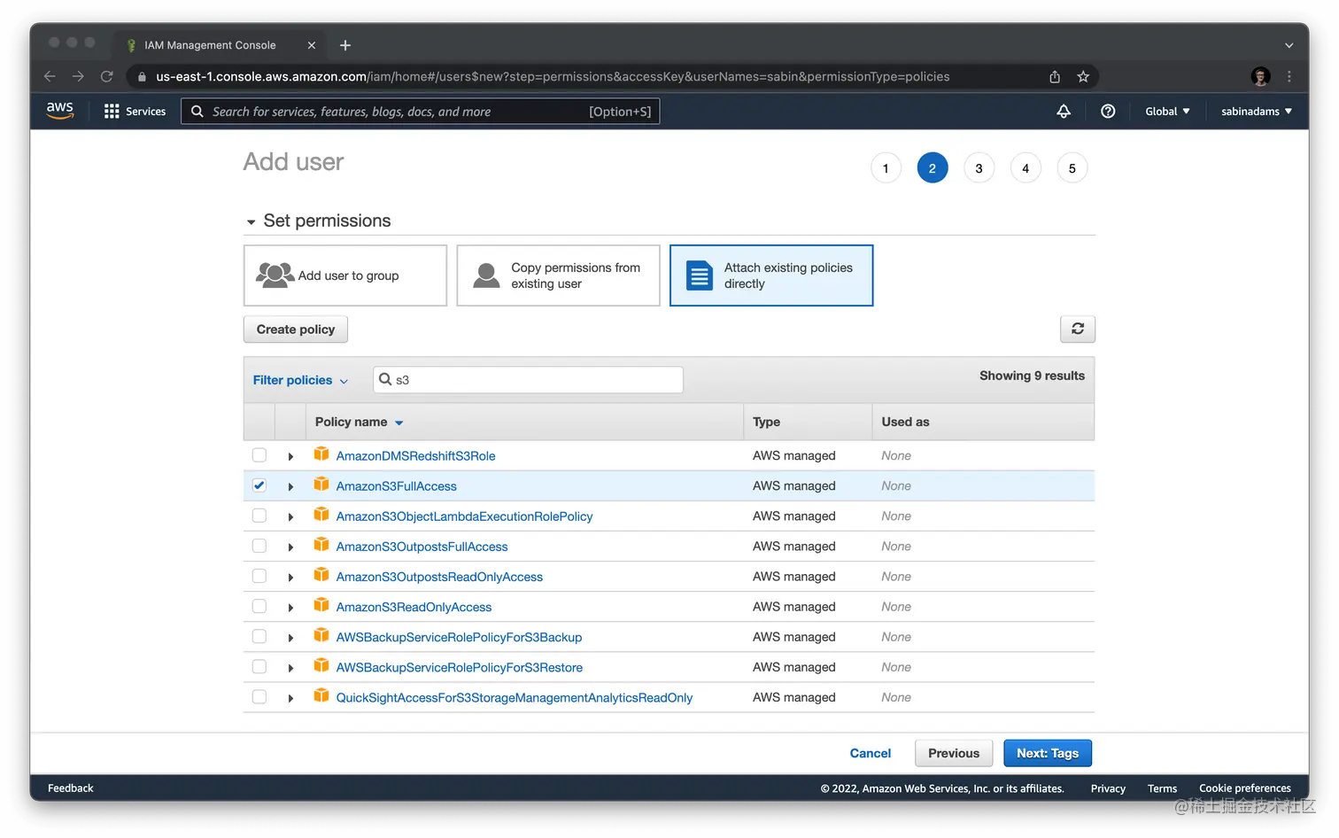
Task: Click the policy box icon beside AmazonS3ReadOnlyAccess
Action: click(x=321, y=606)
